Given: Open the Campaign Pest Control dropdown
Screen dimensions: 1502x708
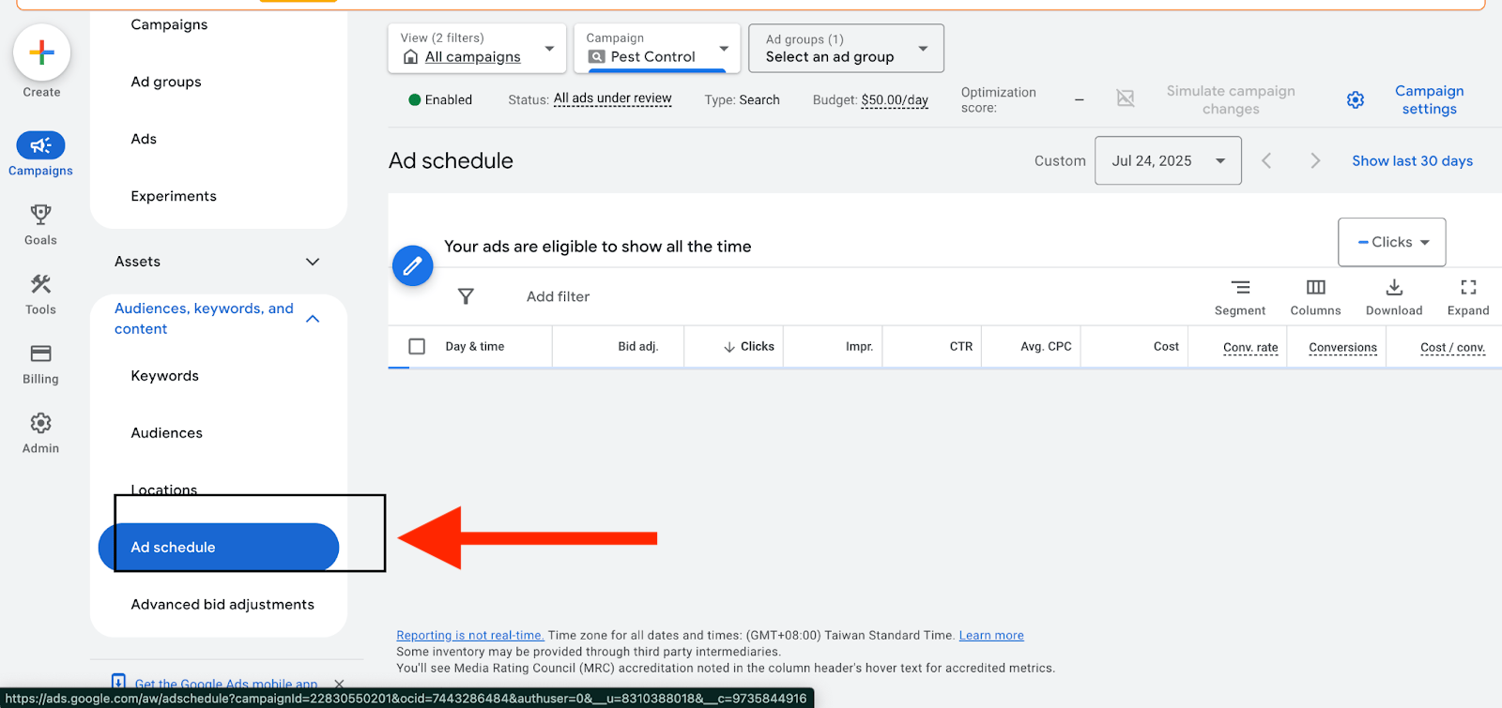Looking at the screenshot, I should coord(657,48).
